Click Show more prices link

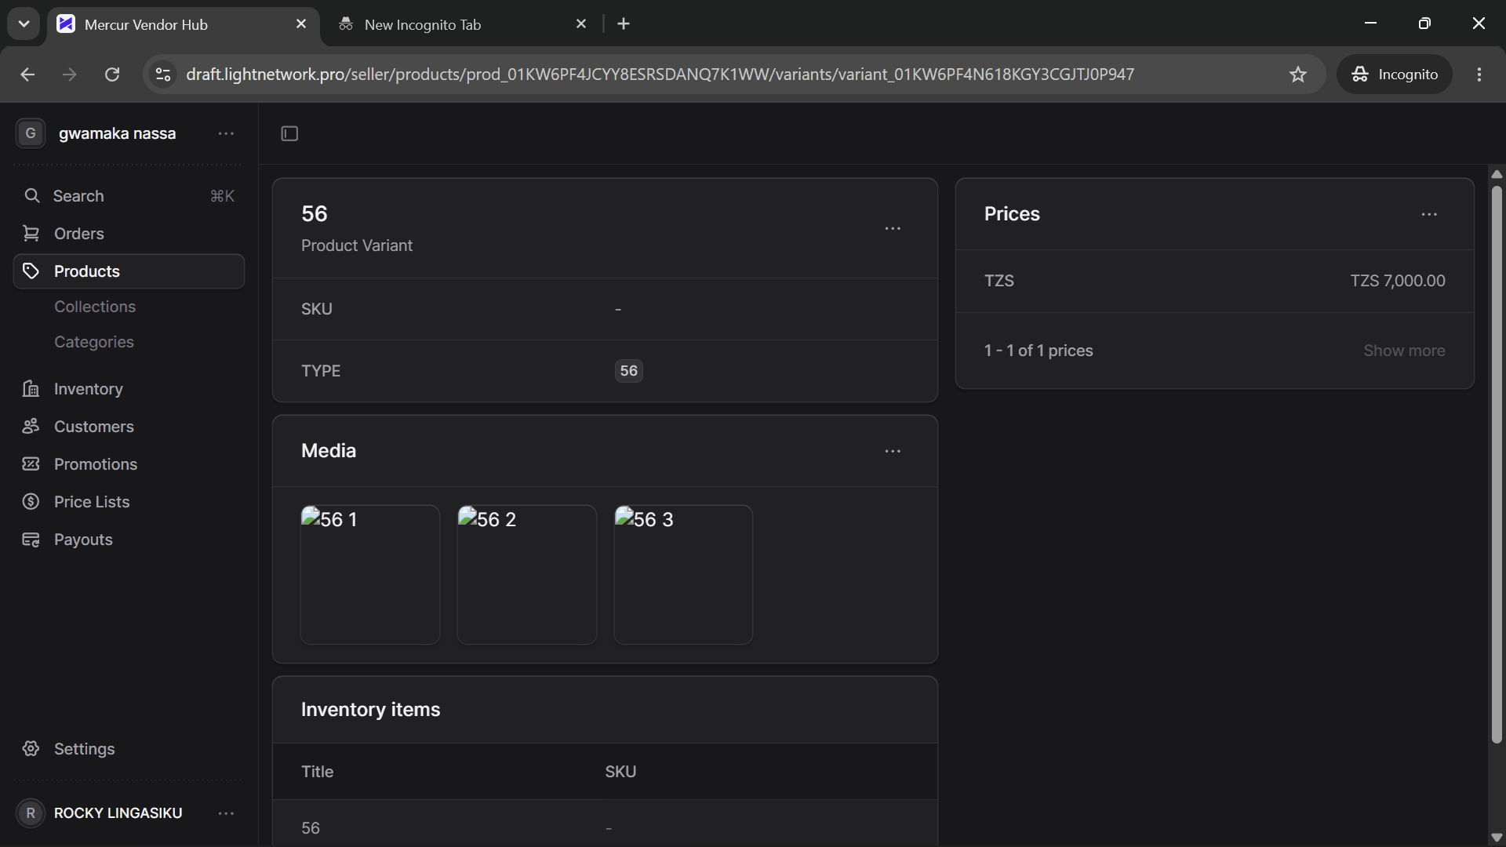pyautogui.click(x=1404, y=351)
